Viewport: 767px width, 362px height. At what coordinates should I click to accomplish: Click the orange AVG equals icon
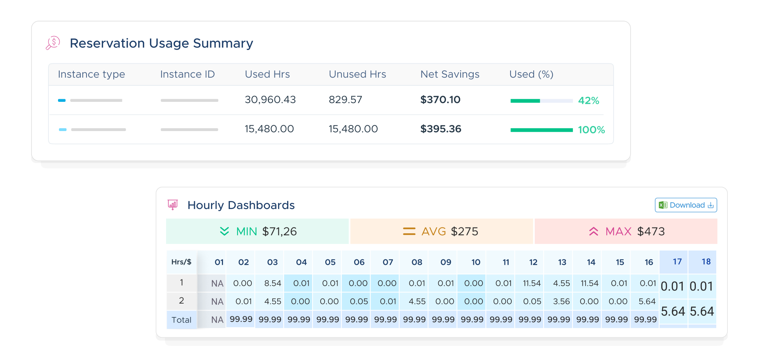point(409,231)
